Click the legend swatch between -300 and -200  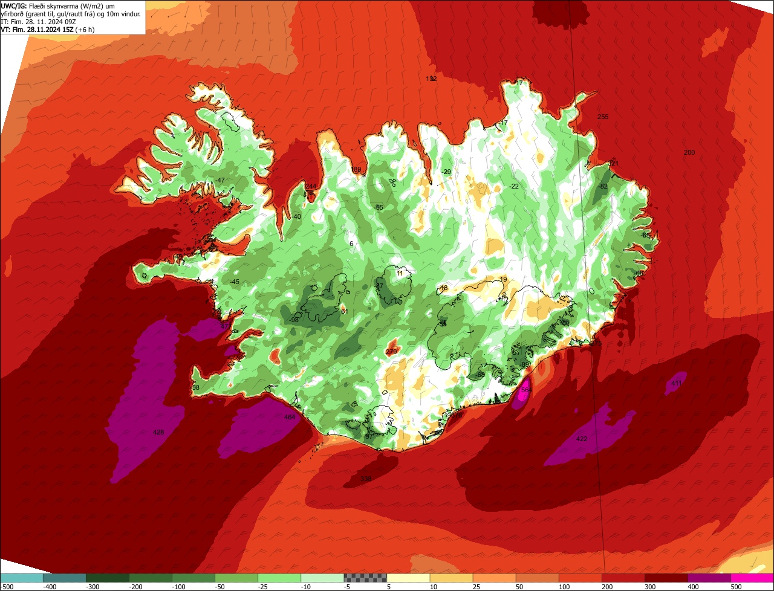tap(108, 578)
